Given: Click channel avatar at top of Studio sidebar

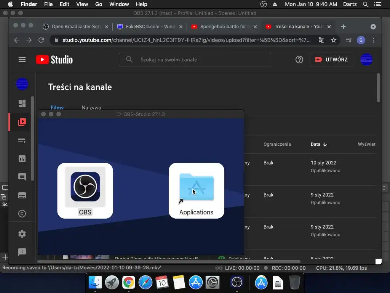Looking at the screenshot, I should (x=22, y=84).
